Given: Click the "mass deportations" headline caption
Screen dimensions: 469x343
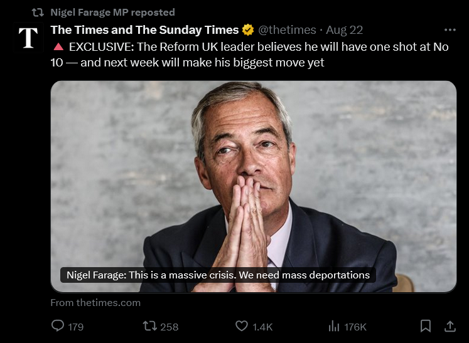Looking at the screenshot, I should click(x=218, y=275).
